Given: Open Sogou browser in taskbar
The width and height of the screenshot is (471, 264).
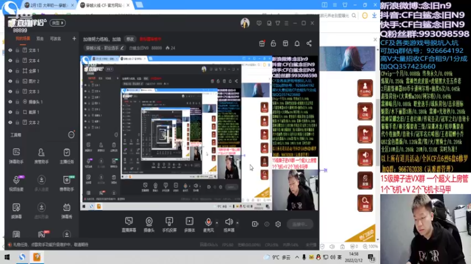Looking at the screenshot, I should 22,257.
